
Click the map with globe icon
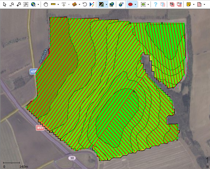click(x=112, y=4)
